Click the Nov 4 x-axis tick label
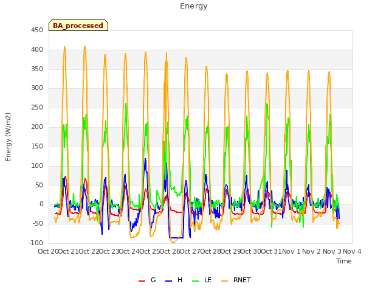 click(x=352, y=251)
